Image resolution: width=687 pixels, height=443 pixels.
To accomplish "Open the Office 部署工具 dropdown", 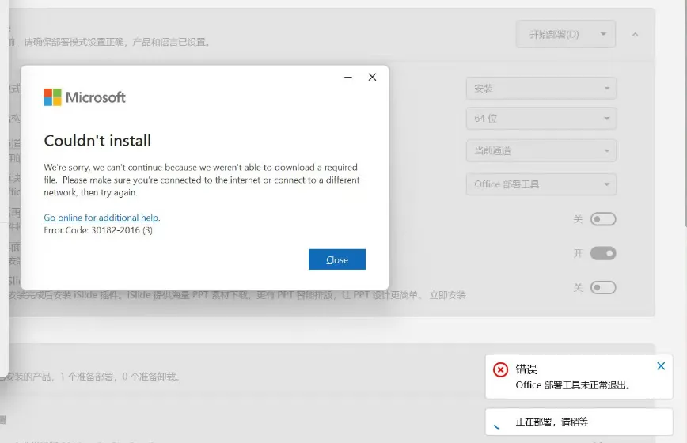I will point(541,184).
